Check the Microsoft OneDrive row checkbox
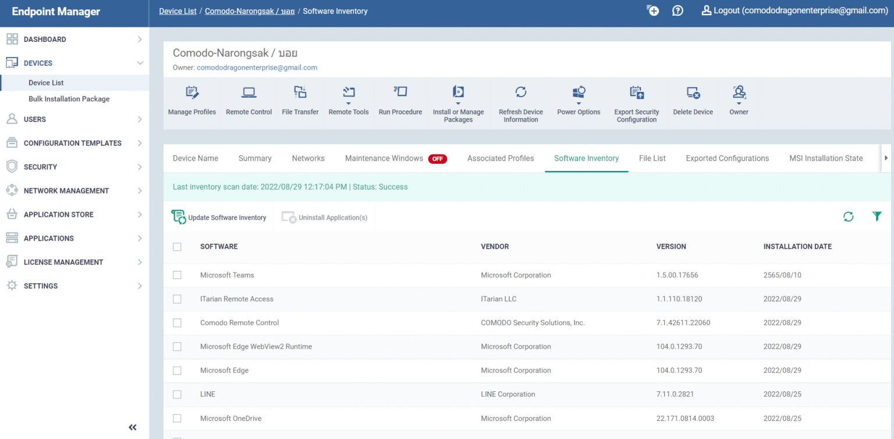 (177, 418)
